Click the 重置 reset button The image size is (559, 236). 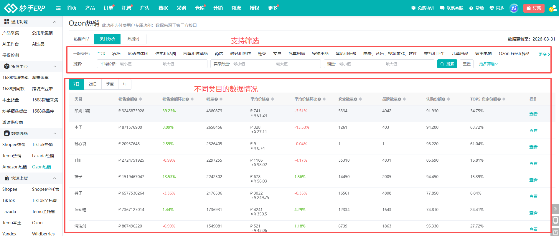[x=467, y=64]
